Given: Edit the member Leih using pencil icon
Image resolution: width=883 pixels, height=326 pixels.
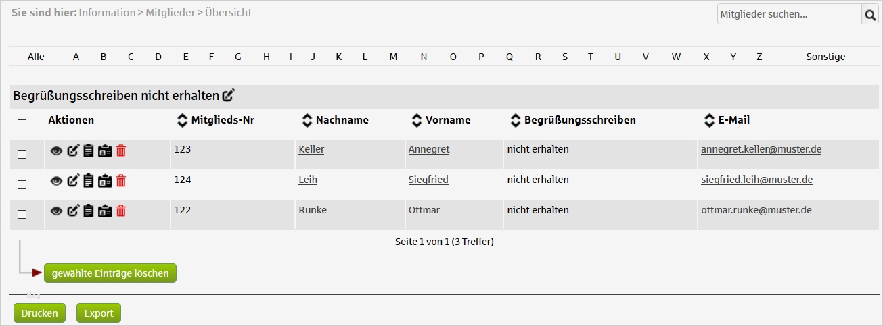Looking at the screenshot, I should (x=73, y=180).
